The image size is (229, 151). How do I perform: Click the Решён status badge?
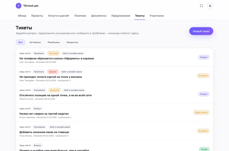coord(204,149)
